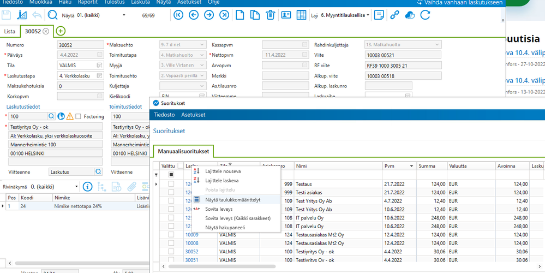Click the search magnifier icon in toolbar

click(x=53, y=15)
